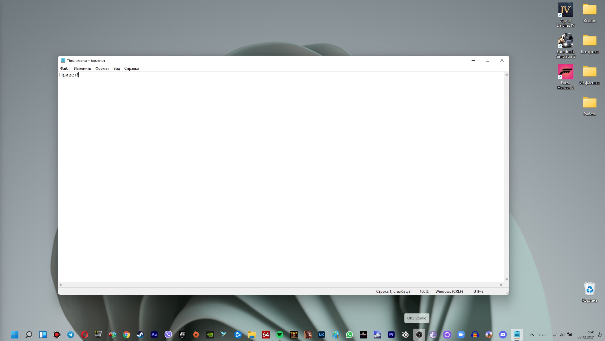Click the vertical scrollbar down arrow

point(506,279)
